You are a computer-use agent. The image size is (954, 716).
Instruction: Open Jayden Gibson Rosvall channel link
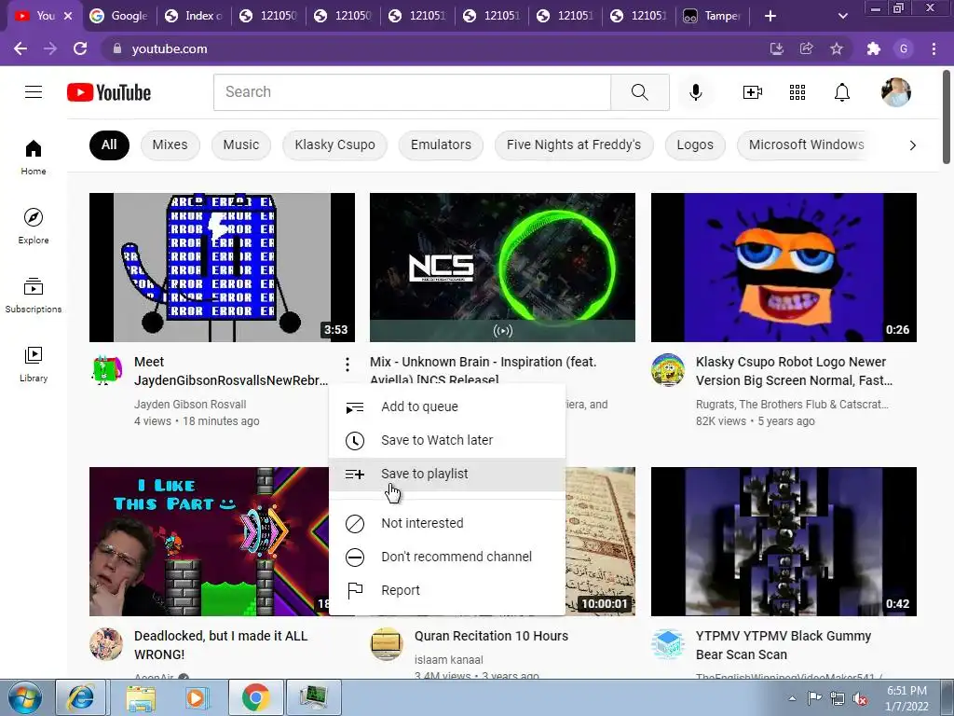pyautogui.click(x=190, y=405)
